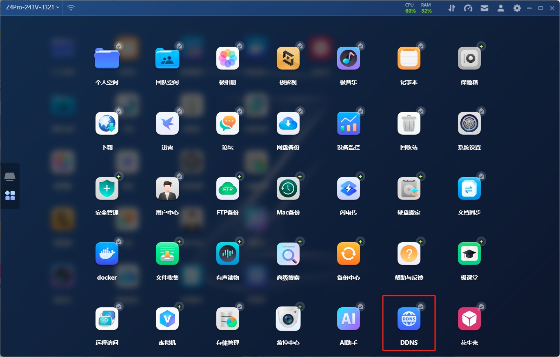Toggle the home badge on 个人空间

pos(119,46)
